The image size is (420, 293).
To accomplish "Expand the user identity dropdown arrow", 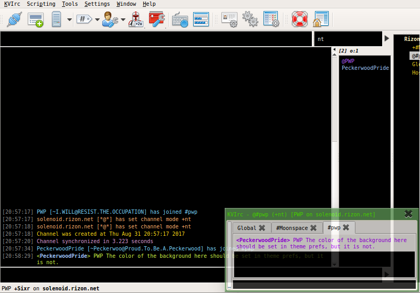I will (123, 20).
